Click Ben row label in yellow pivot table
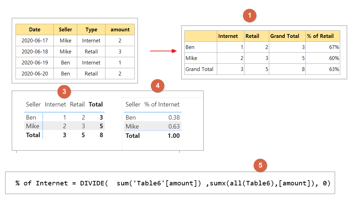 [201, 47]
